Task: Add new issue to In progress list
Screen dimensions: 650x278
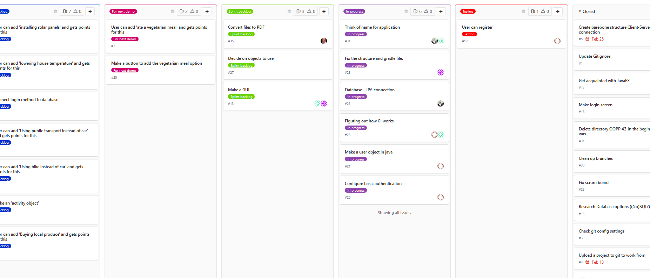Action: (x=441, y=12)
